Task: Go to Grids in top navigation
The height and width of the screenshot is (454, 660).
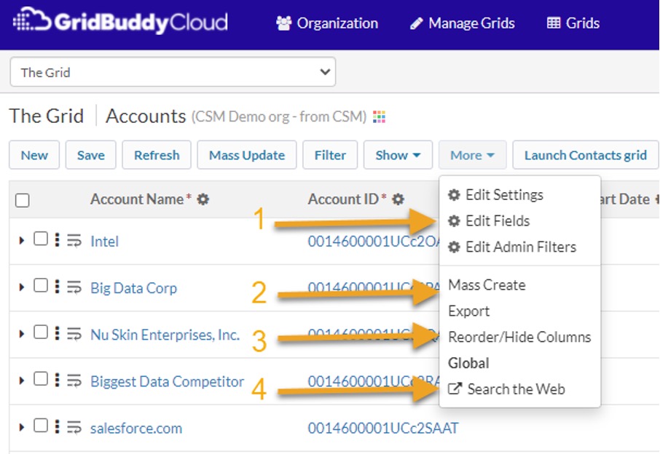Action: (573, 23)
